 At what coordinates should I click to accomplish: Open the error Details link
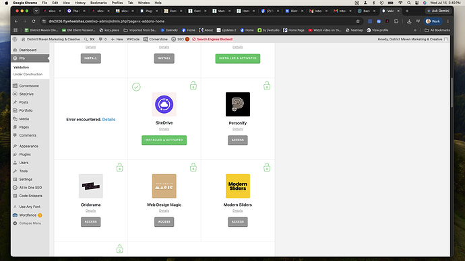[108, 120]
